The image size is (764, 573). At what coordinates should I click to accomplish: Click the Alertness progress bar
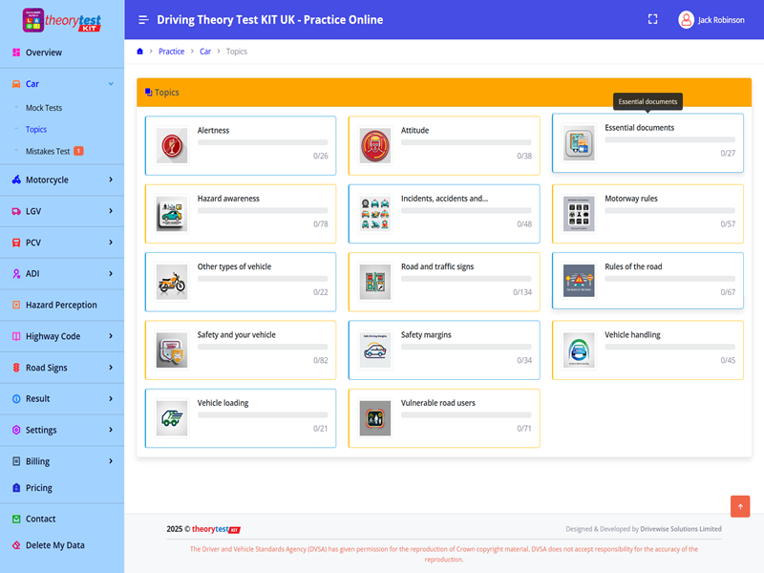point(263,142)
